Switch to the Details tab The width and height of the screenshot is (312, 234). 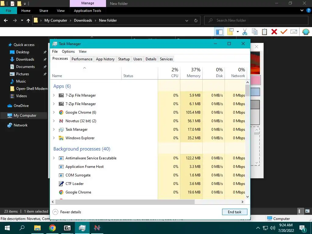[151, 59]
